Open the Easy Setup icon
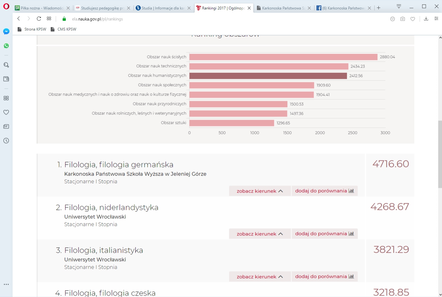The image size is (442, 297). pyautogui.click(x=436, y=19)
